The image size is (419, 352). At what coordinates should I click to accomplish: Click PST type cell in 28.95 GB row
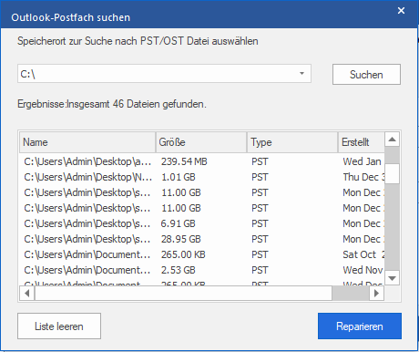click(260, 239)
